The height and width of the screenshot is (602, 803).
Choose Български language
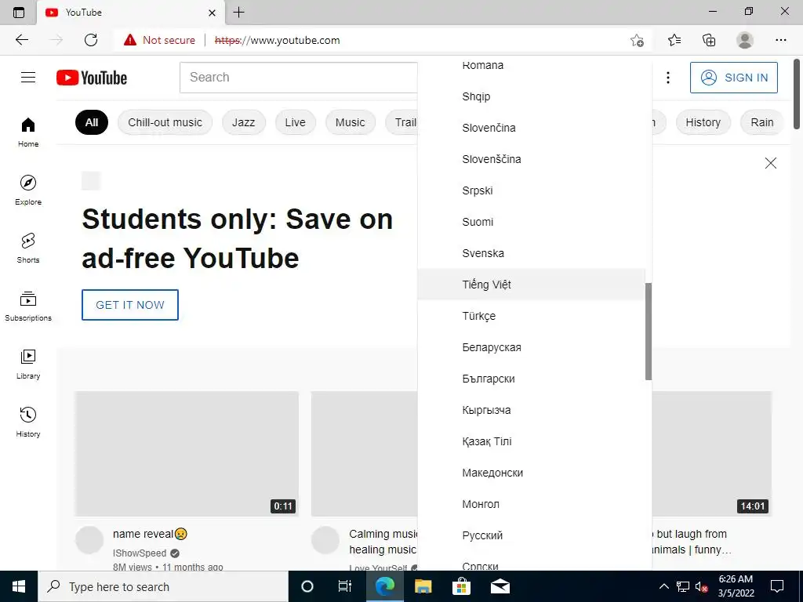click(531, 379)
